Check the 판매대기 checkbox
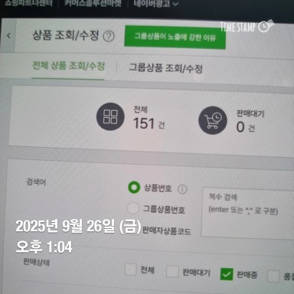The width and height of the screenshot is (294, 294). click(x=172, y=271)
